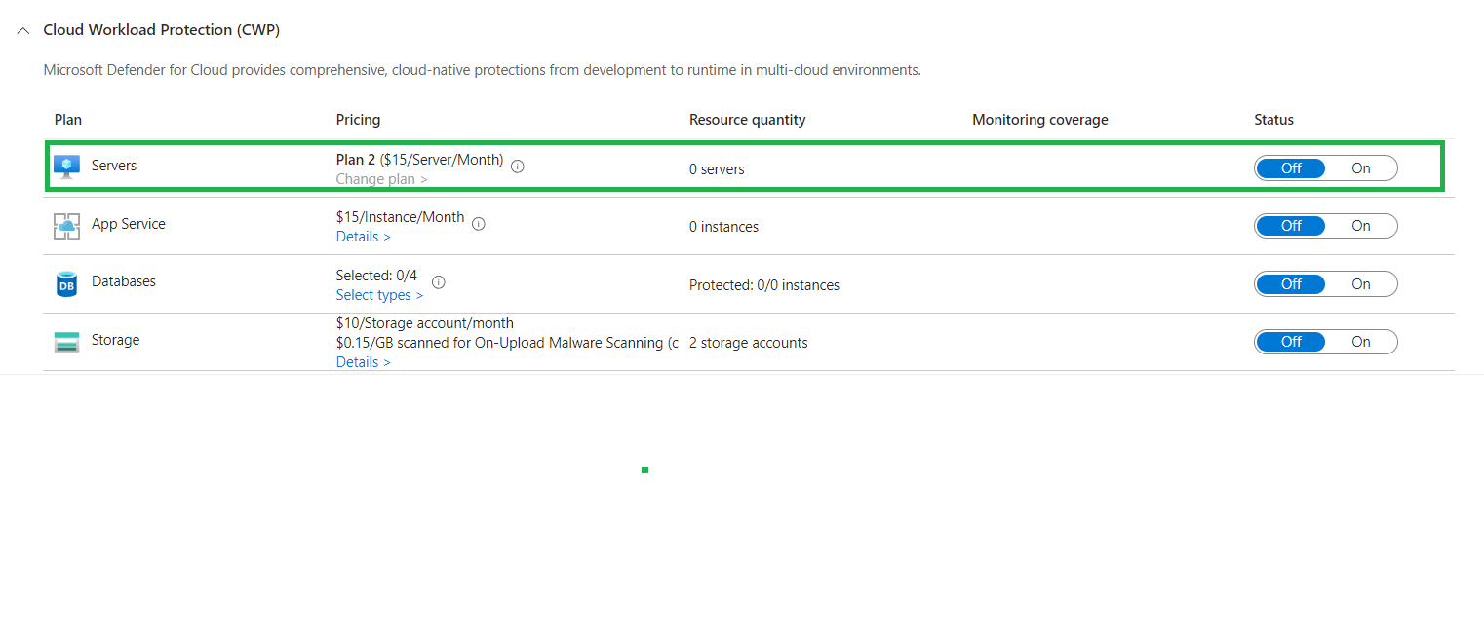Open Details link for App Service
This screenshot has width=1484, height=631.
(364, 237)
